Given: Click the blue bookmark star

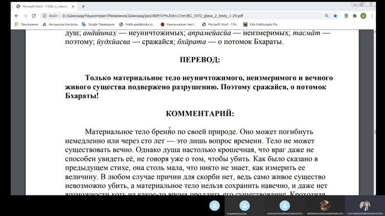Looking at the screenshot, I should (335, 16).
